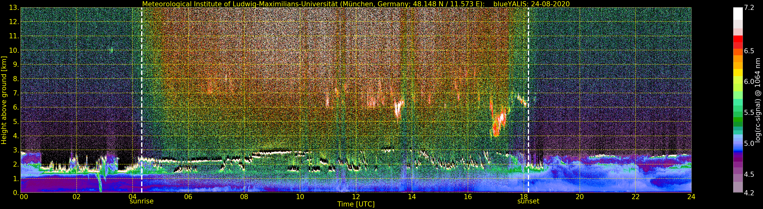This screenshot has height=209, width=763.
Task: Click the time axis tick '08'
Action: tap(244, 197)
